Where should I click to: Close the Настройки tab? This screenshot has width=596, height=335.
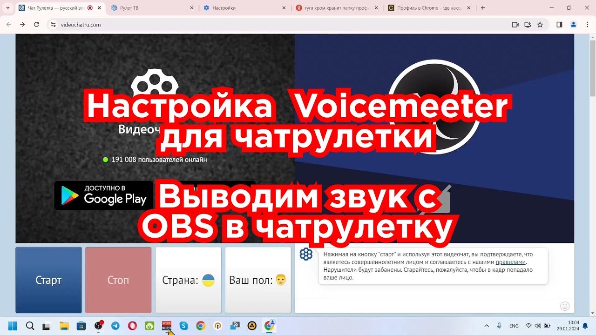[x=284, y=8]
